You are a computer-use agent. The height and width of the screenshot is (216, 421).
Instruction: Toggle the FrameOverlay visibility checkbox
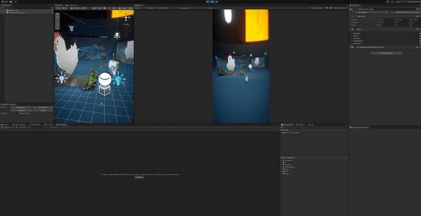[x=17, y=113]
